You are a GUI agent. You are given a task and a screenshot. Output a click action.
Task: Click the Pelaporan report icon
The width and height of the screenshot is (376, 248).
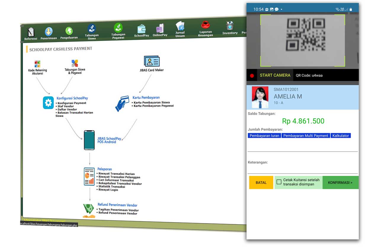[89, 177]
